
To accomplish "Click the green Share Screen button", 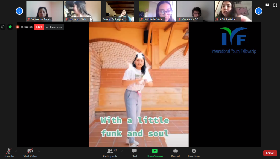I will [x=155, y=153].
